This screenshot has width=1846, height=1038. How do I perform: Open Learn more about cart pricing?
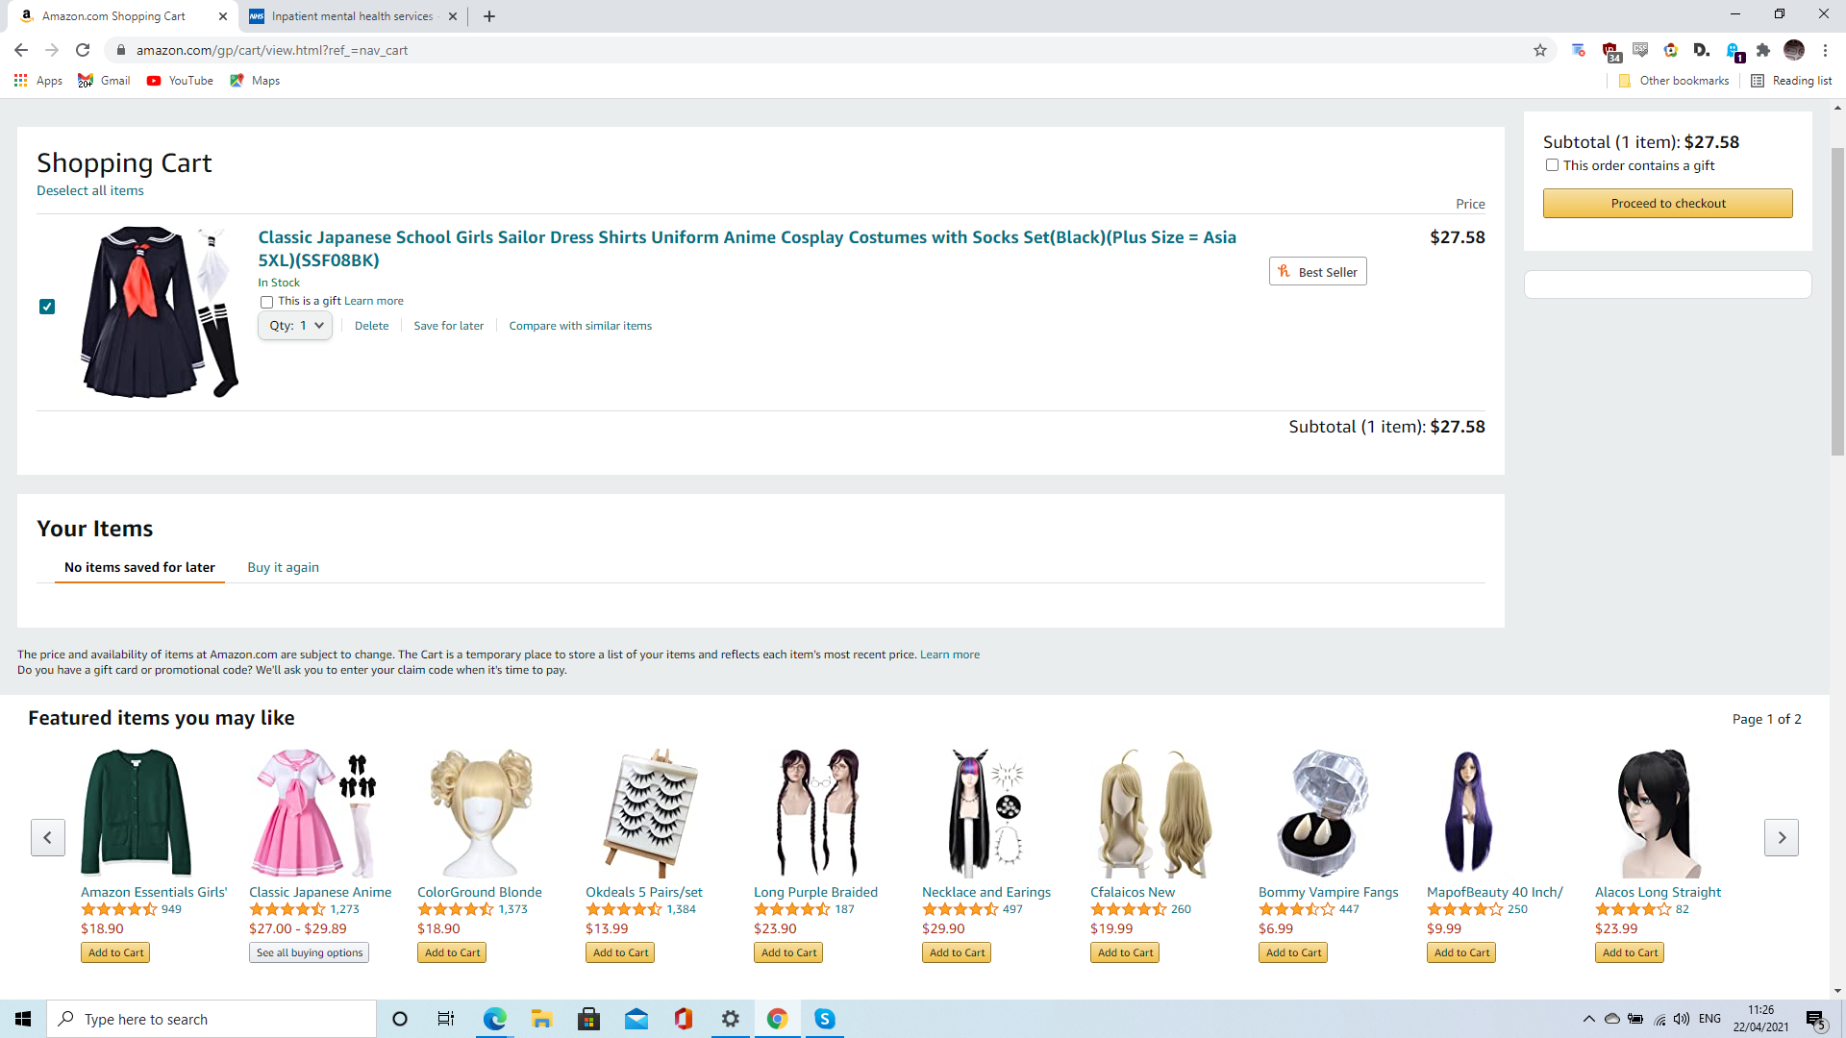point(950,655)
